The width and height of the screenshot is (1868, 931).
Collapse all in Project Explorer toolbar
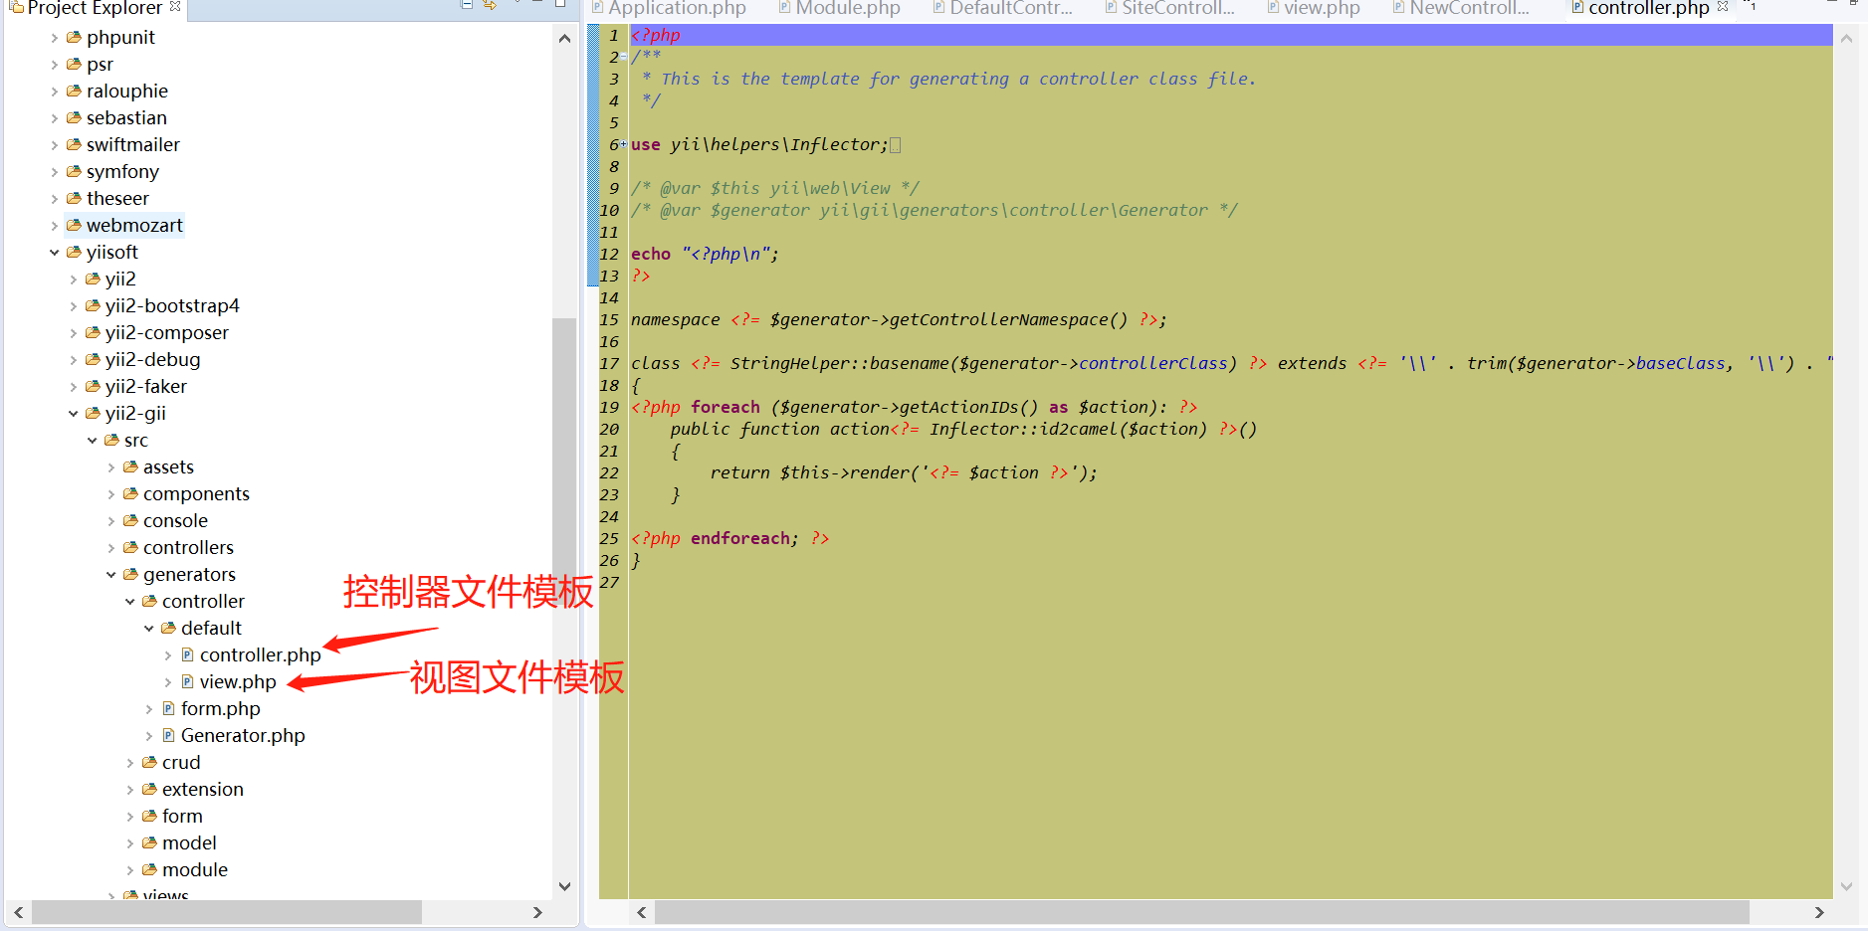(466, 4)
